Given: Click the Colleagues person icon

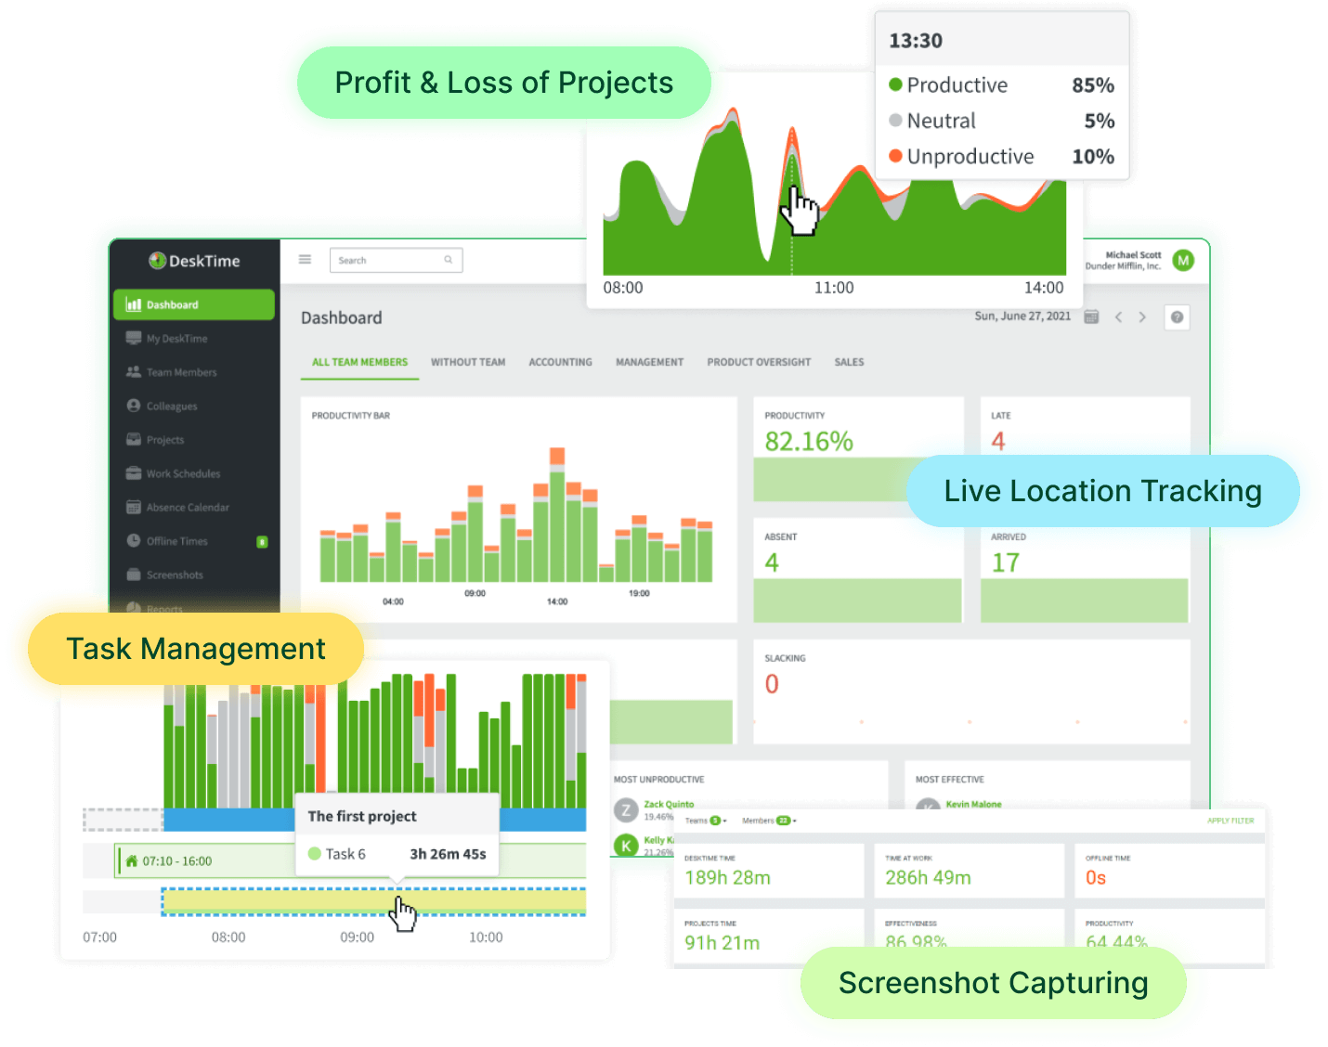Looking at the screenshot, I should [x=134, y=406].
